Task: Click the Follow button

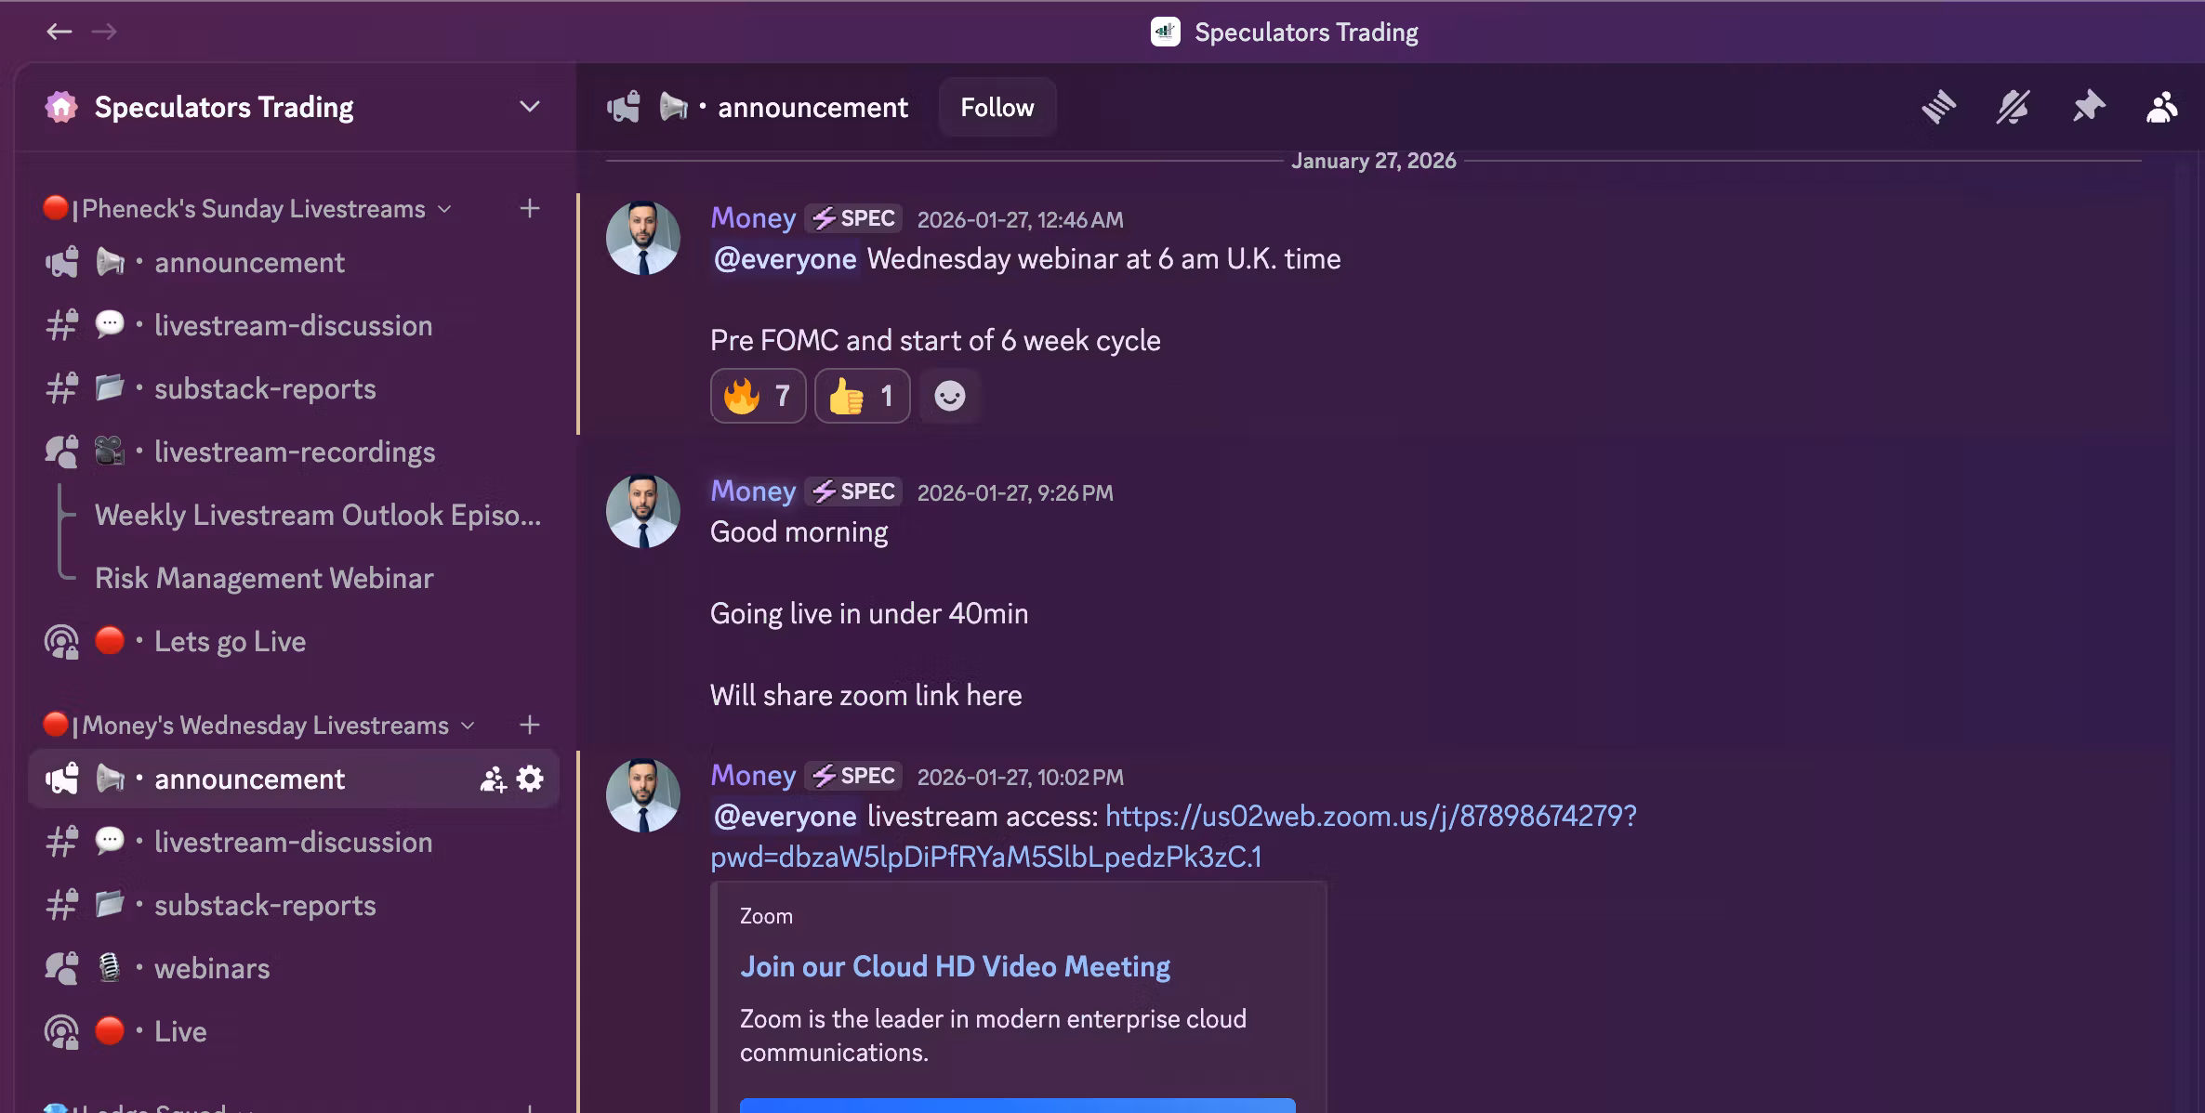Action: [997, 108]
